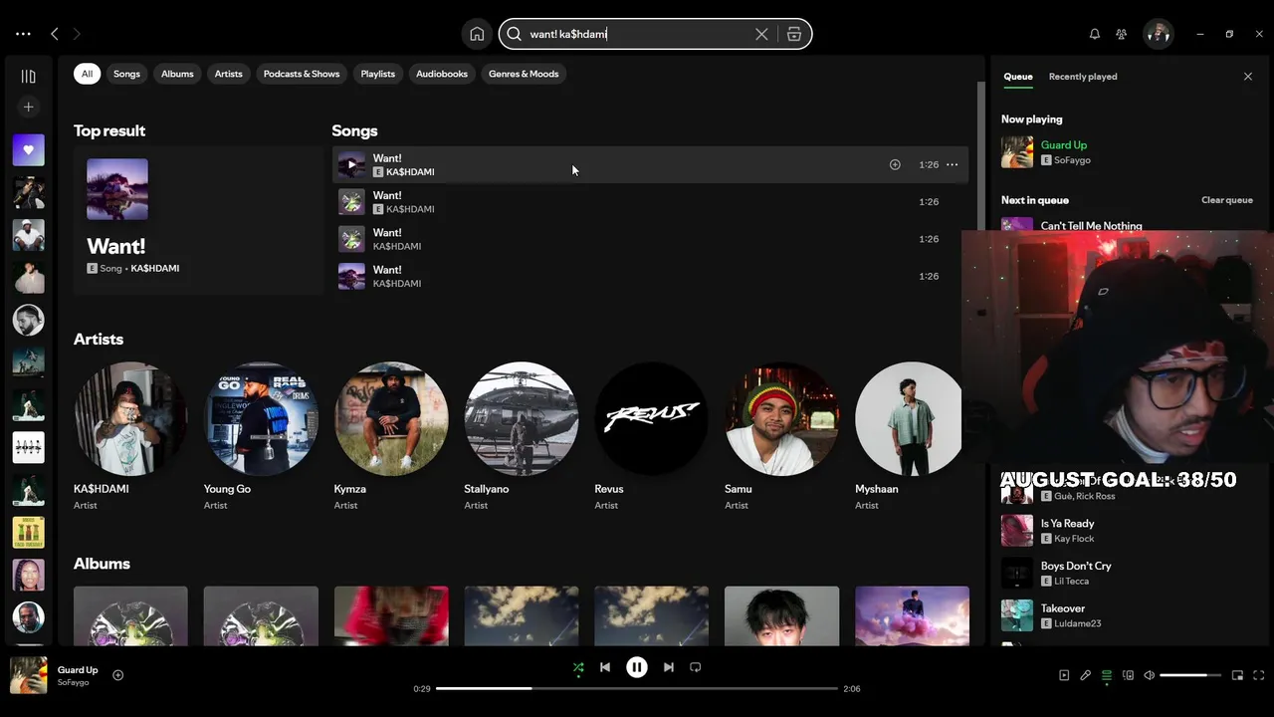Select the Playlists filter chip
The height and width of the screenshot is (717, 1274).
[377, 74]
